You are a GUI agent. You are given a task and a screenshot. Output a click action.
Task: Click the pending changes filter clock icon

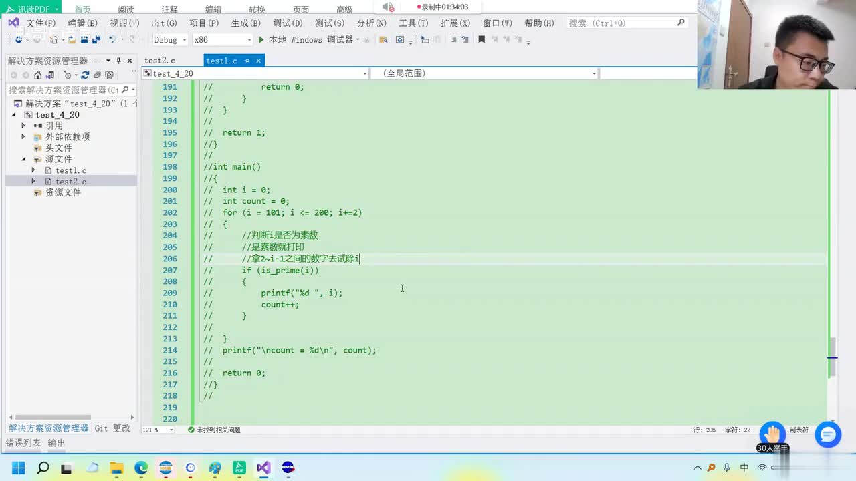click(68, 75)
